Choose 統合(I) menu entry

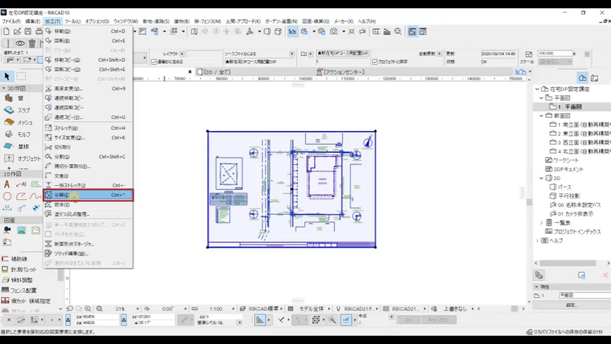(88, 204)
